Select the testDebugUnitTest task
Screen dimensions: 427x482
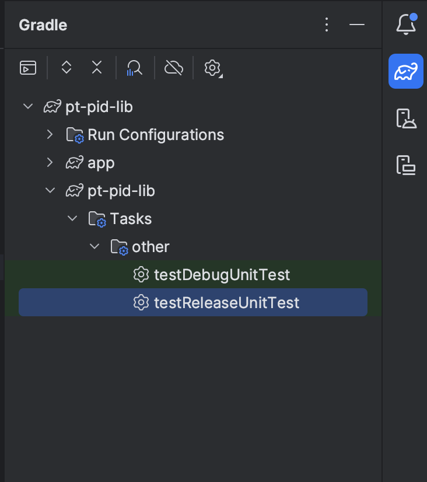222,274
